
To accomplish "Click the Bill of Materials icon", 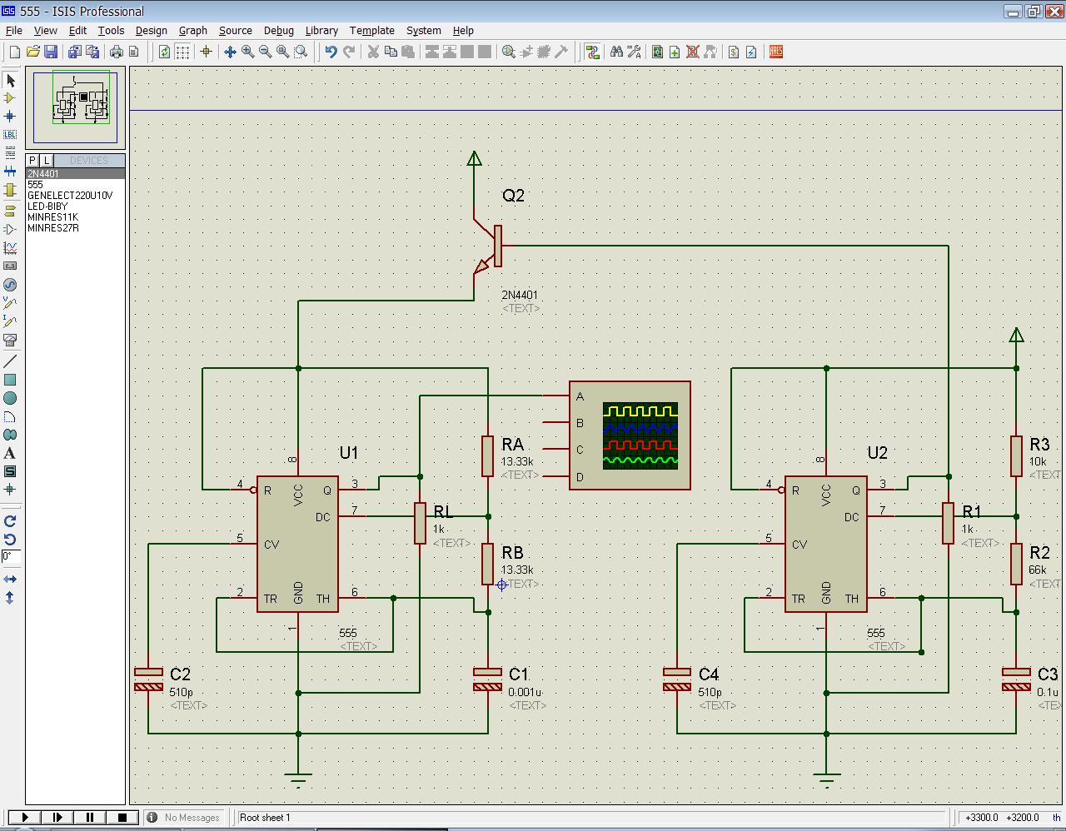I will pos(734,52).
